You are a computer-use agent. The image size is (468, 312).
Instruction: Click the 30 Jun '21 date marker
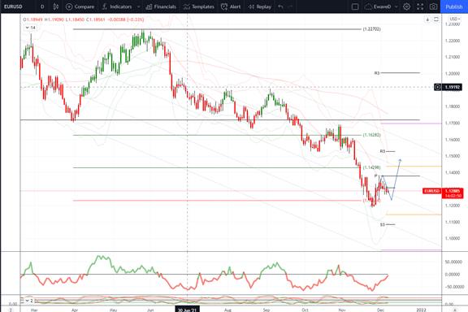tap(187, 310)
